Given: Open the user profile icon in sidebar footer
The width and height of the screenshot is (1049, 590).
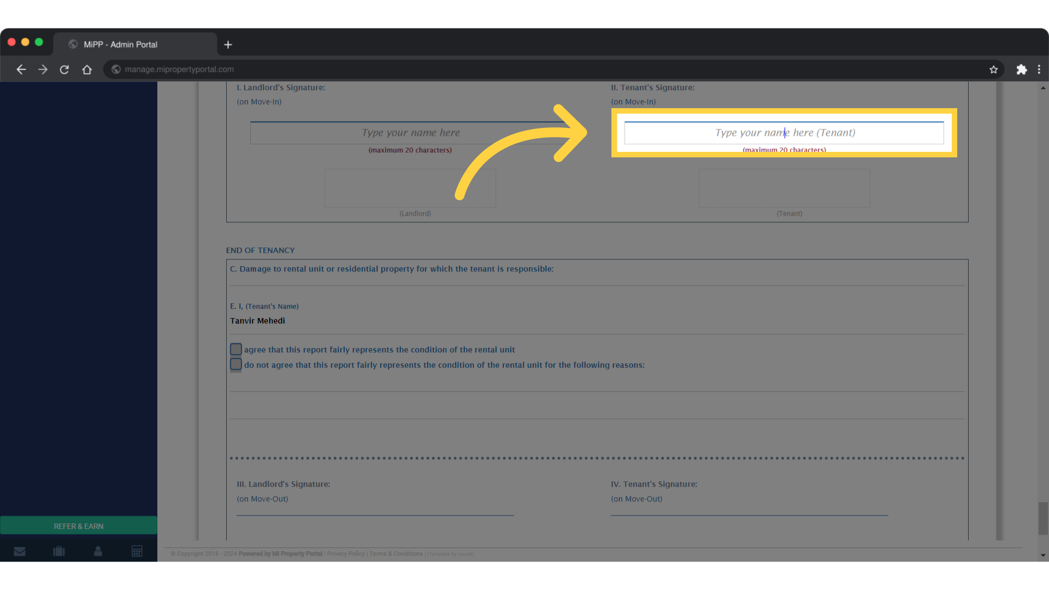Looking at the screenshot, I should (x=98, y=551).
